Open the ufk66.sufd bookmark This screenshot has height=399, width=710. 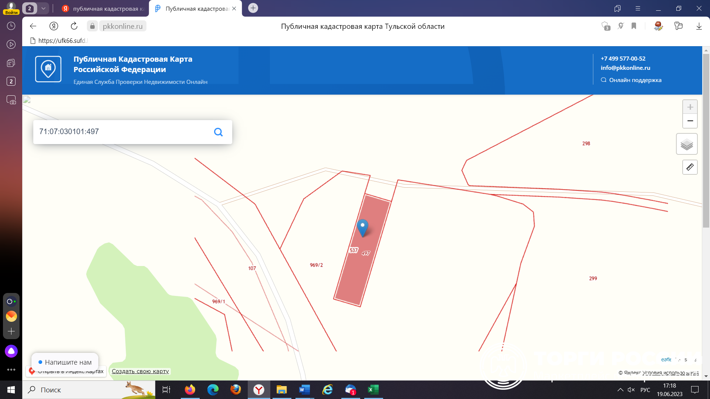58,41
